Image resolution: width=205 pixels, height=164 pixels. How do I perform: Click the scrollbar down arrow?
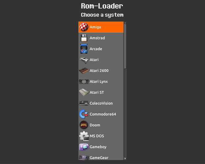(x=125, y=158)
